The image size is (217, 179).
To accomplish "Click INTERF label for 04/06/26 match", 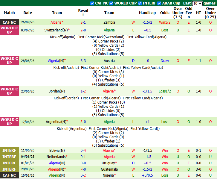I will pos(9,157).
